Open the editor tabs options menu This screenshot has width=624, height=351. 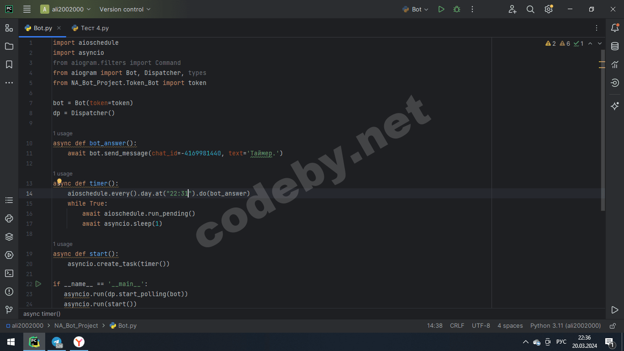597,28
